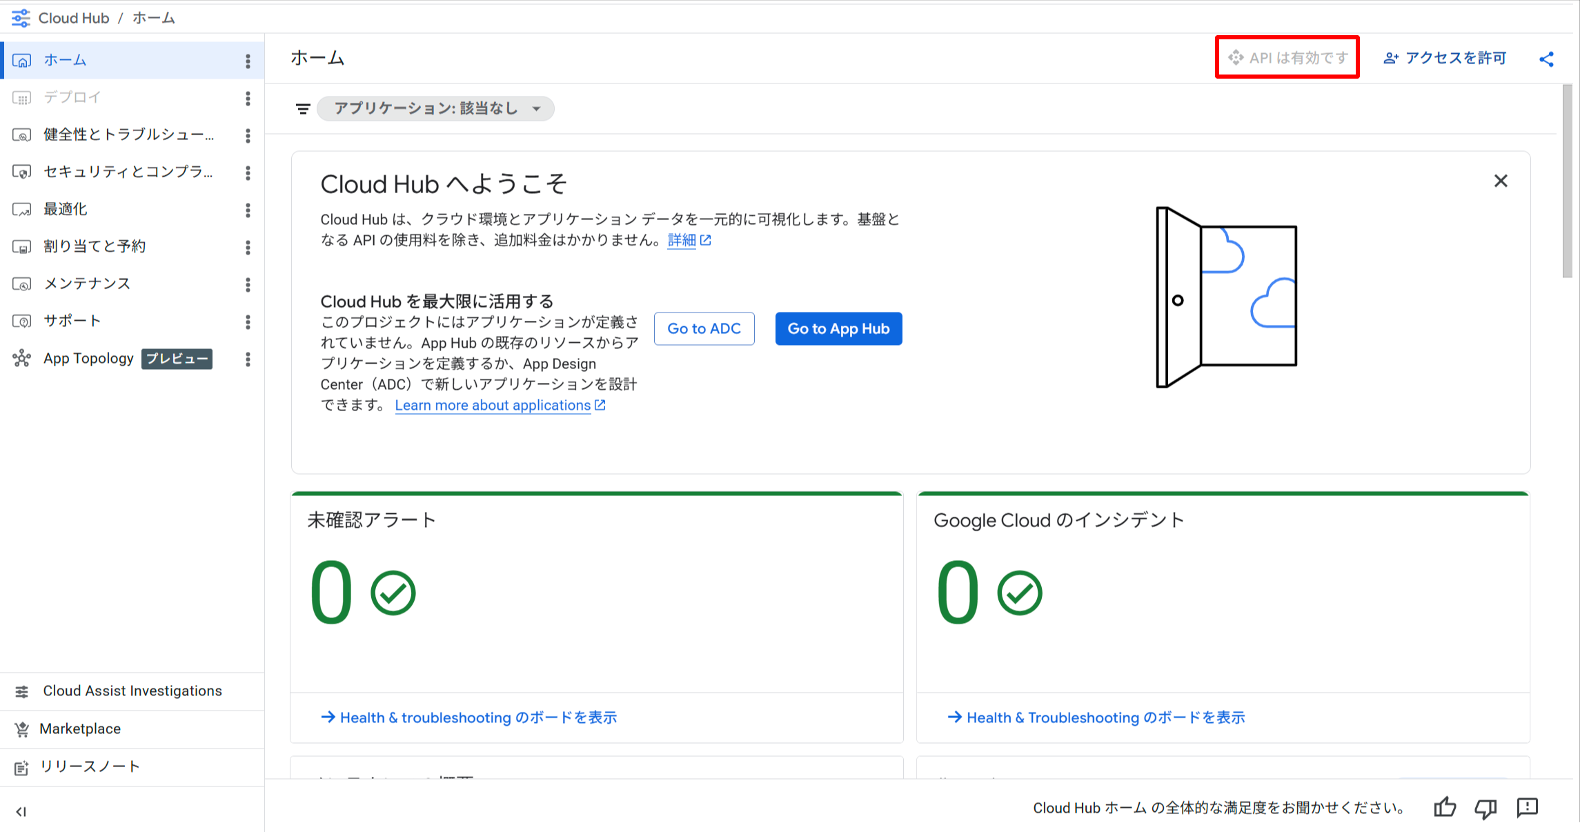Open the Cloud Hub logo icon
1580x832 pixels.
coord(21,17)
